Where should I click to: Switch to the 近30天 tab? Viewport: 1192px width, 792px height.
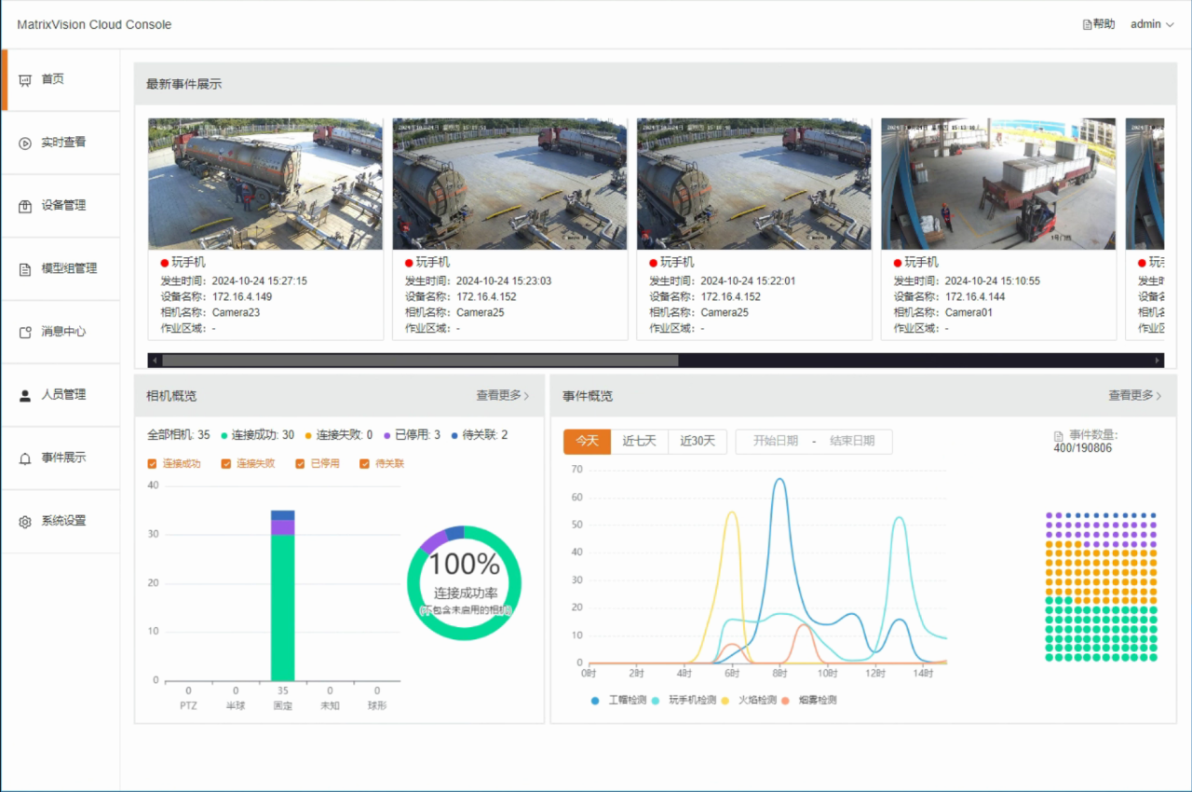tap(698, 442)
